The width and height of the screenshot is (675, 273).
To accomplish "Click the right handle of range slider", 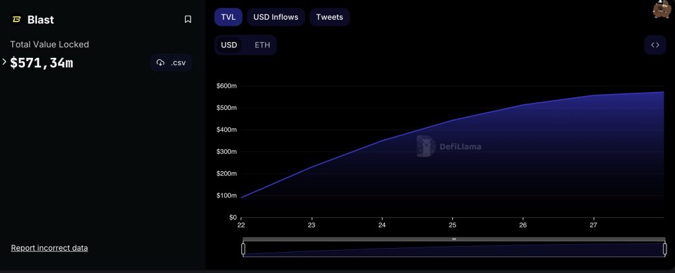I will (664, 249).
